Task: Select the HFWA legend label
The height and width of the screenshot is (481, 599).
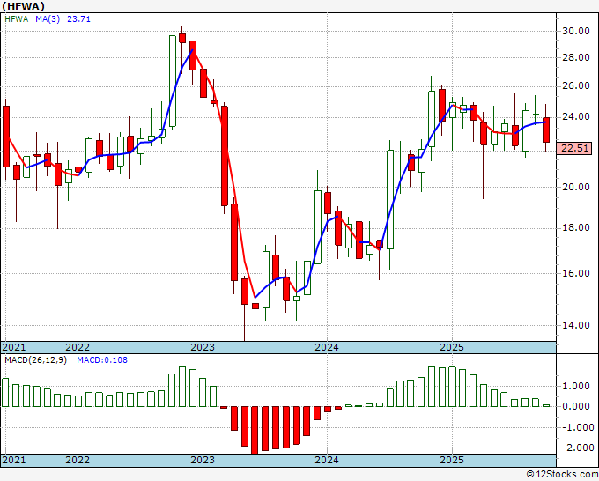Action: (16, 18)
